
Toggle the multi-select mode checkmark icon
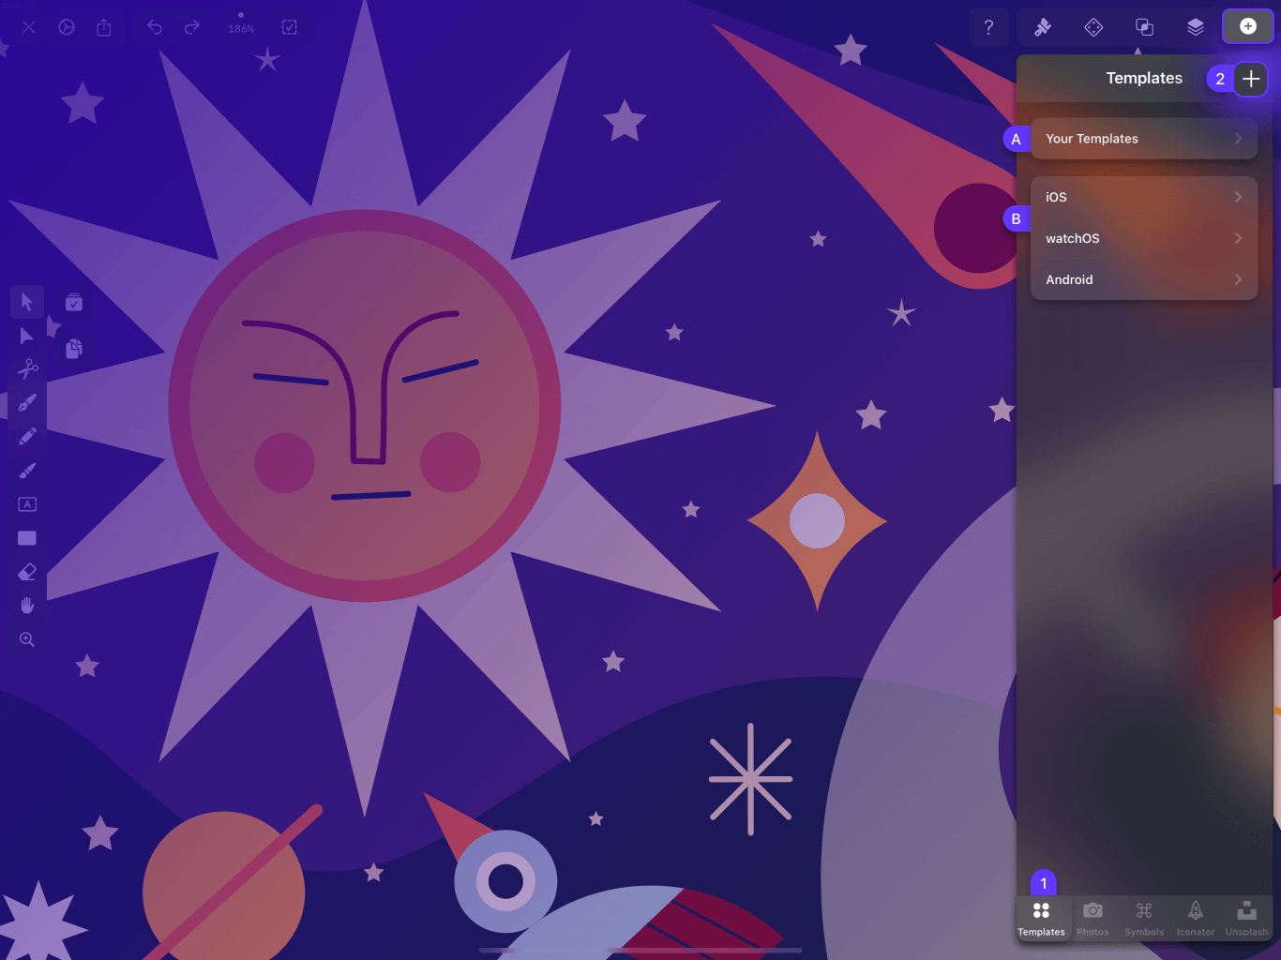[x=74, y=302]
